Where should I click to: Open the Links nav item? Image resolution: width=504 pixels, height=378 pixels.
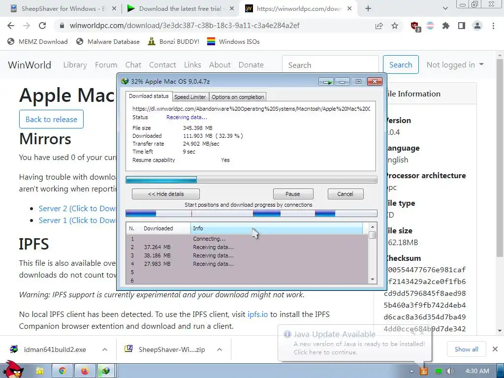click(192, 65)
